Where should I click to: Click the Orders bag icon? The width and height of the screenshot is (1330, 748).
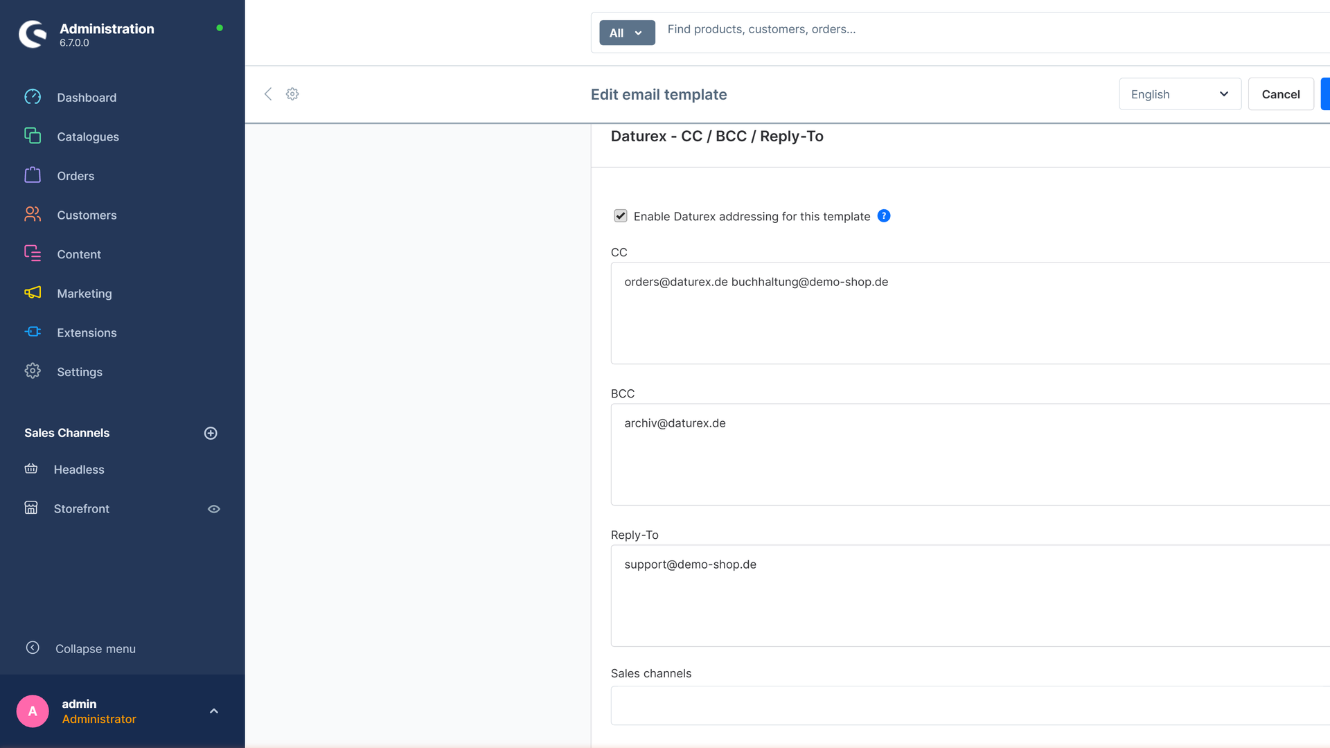coord(33,175)
